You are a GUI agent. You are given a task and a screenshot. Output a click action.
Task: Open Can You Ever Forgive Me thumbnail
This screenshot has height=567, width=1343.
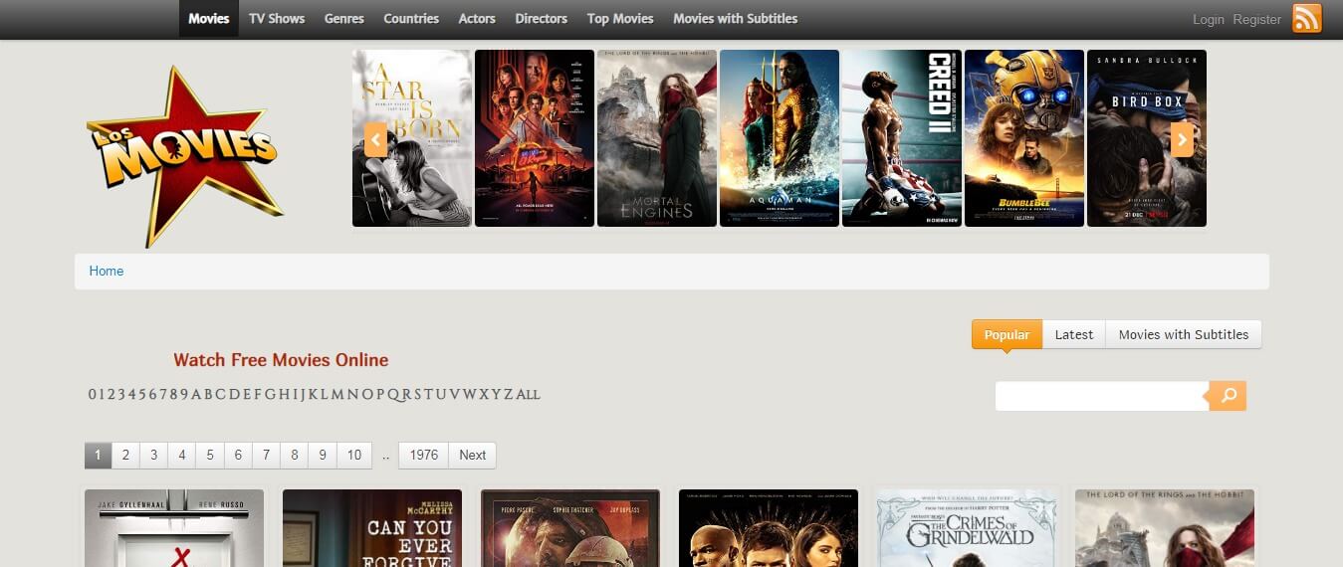coord(372,528)
